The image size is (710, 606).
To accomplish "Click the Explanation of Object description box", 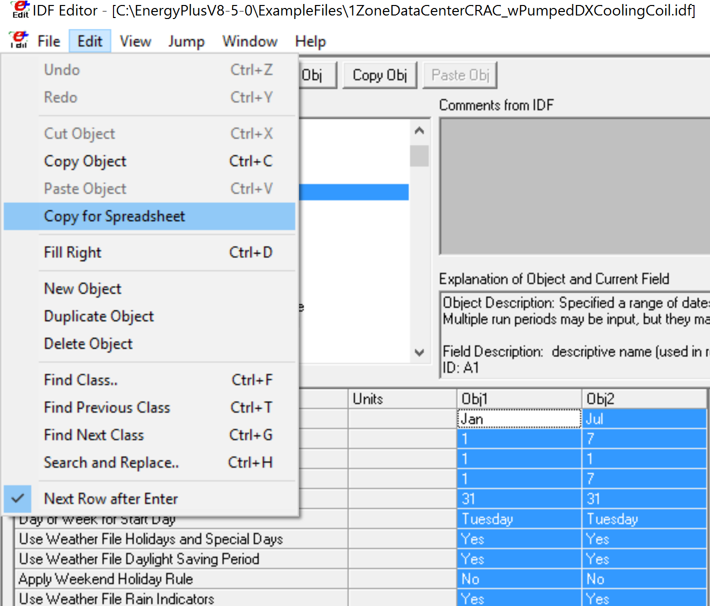I will 575,334.
